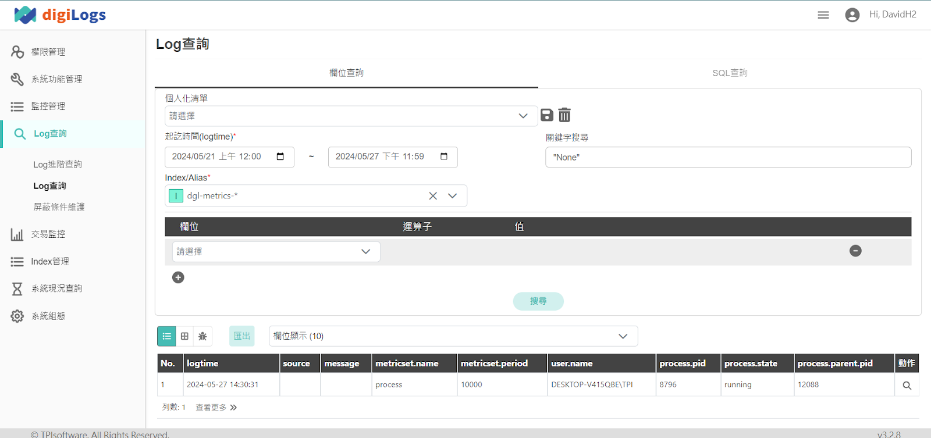Image resolution: width=931 pixels, height=438 pixels.
Task: Click the user.name column header
Action: click(602, 364)
